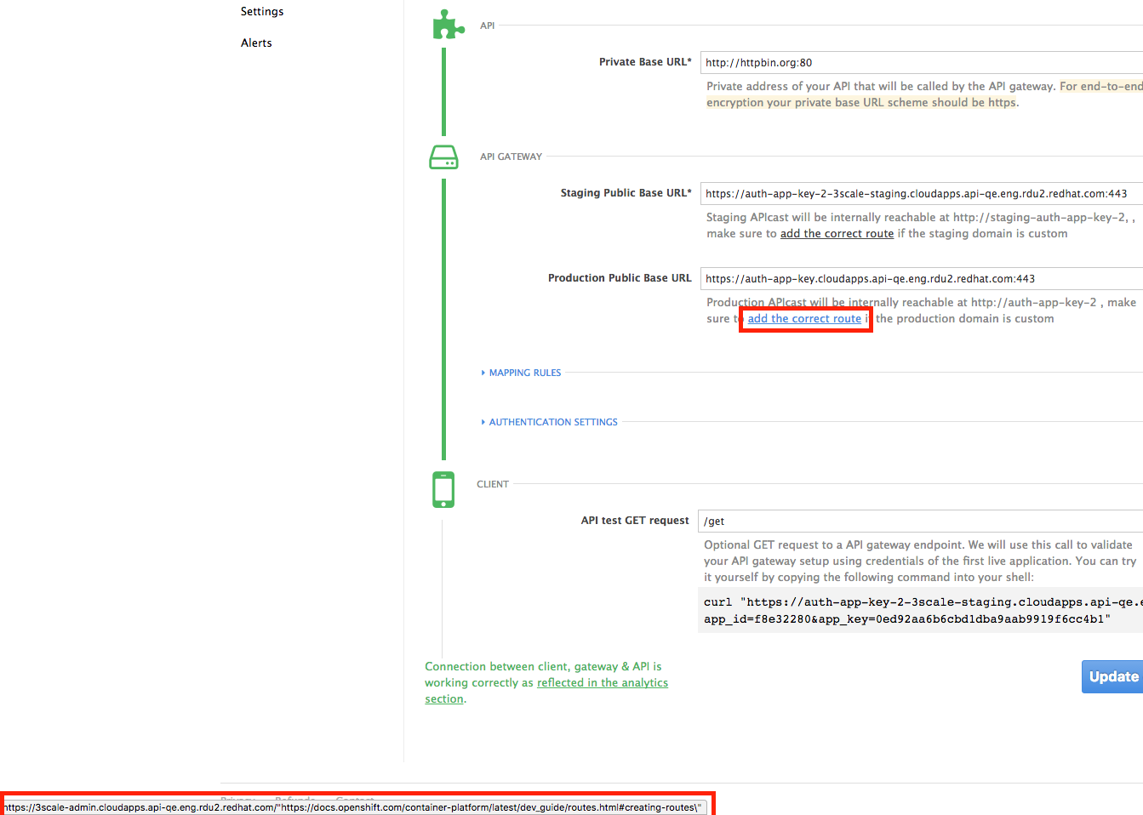1143x815 pixels.
Task: Focus the Private Base URL field
Action: 922,63
